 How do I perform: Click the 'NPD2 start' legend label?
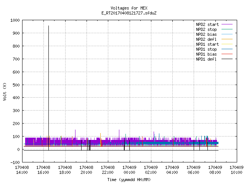pyautogui.click(x=207, y=24)
